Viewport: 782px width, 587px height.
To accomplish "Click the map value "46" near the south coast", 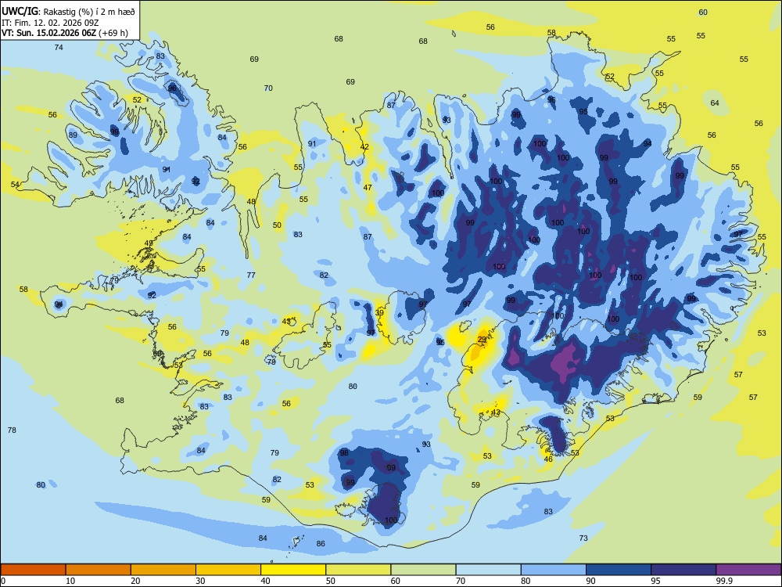I will tap(548, 459).
